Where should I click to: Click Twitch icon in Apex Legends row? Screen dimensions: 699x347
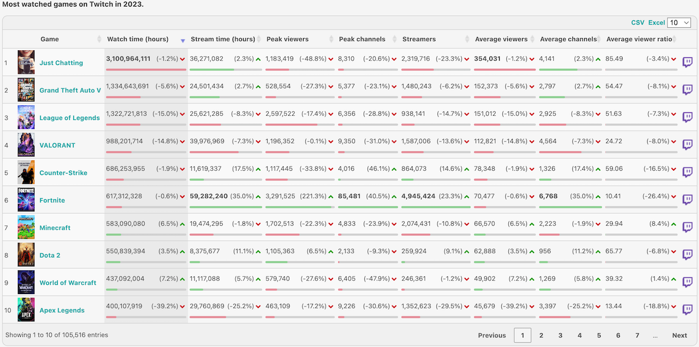pyautogui.click(x=688, y=310)
